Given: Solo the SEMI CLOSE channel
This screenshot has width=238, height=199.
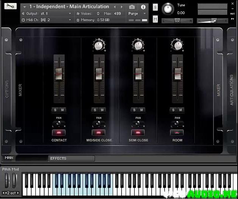Looking at the screenshot, I should point(134,110).
